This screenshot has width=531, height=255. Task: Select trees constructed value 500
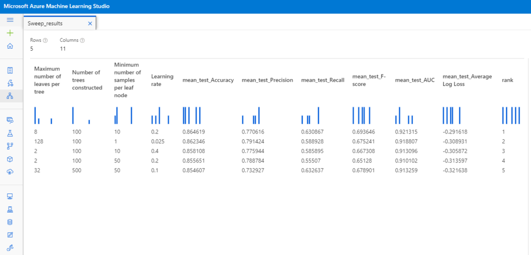[77, 171]
